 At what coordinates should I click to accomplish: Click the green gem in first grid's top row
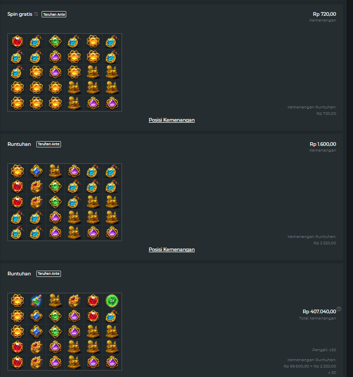tap(55, 42)
